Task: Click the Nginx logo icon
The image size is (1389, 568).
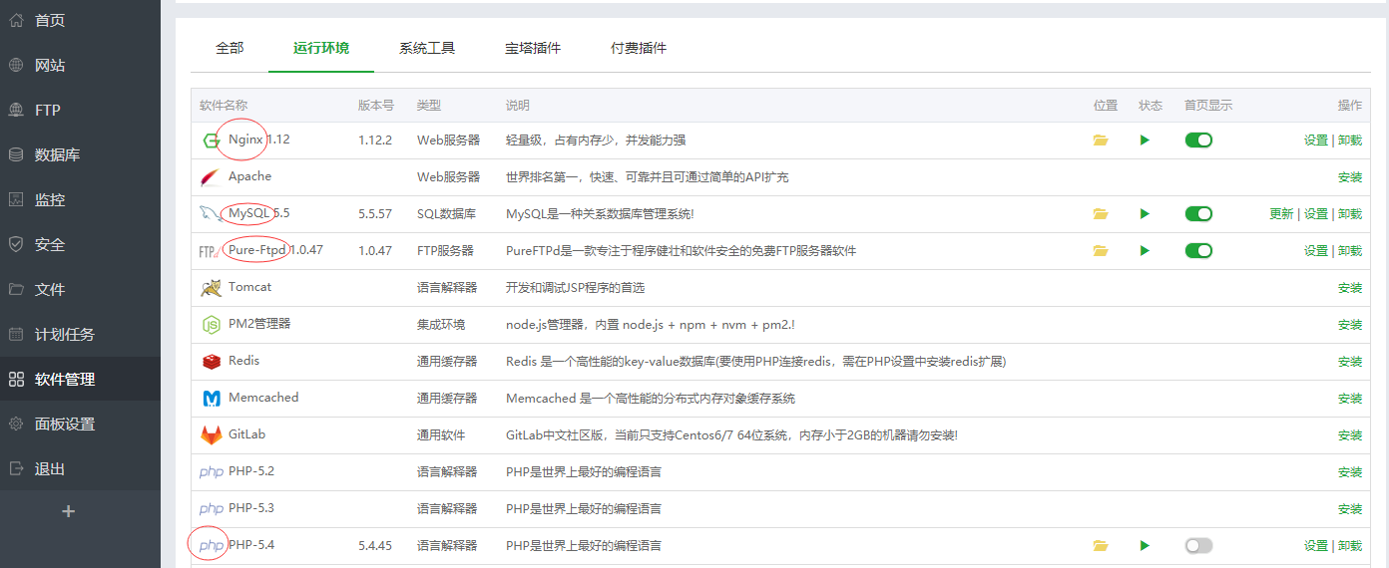Action: [211, 141]
